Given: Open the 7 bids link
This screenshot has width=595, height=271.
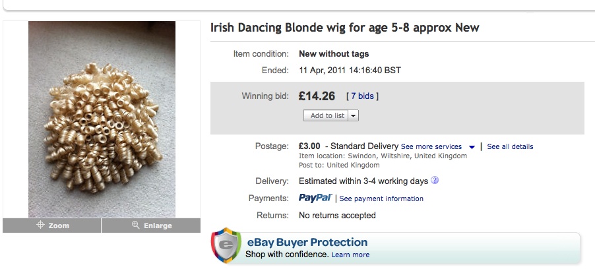Looking at the screenshot, I should (362, 96).
